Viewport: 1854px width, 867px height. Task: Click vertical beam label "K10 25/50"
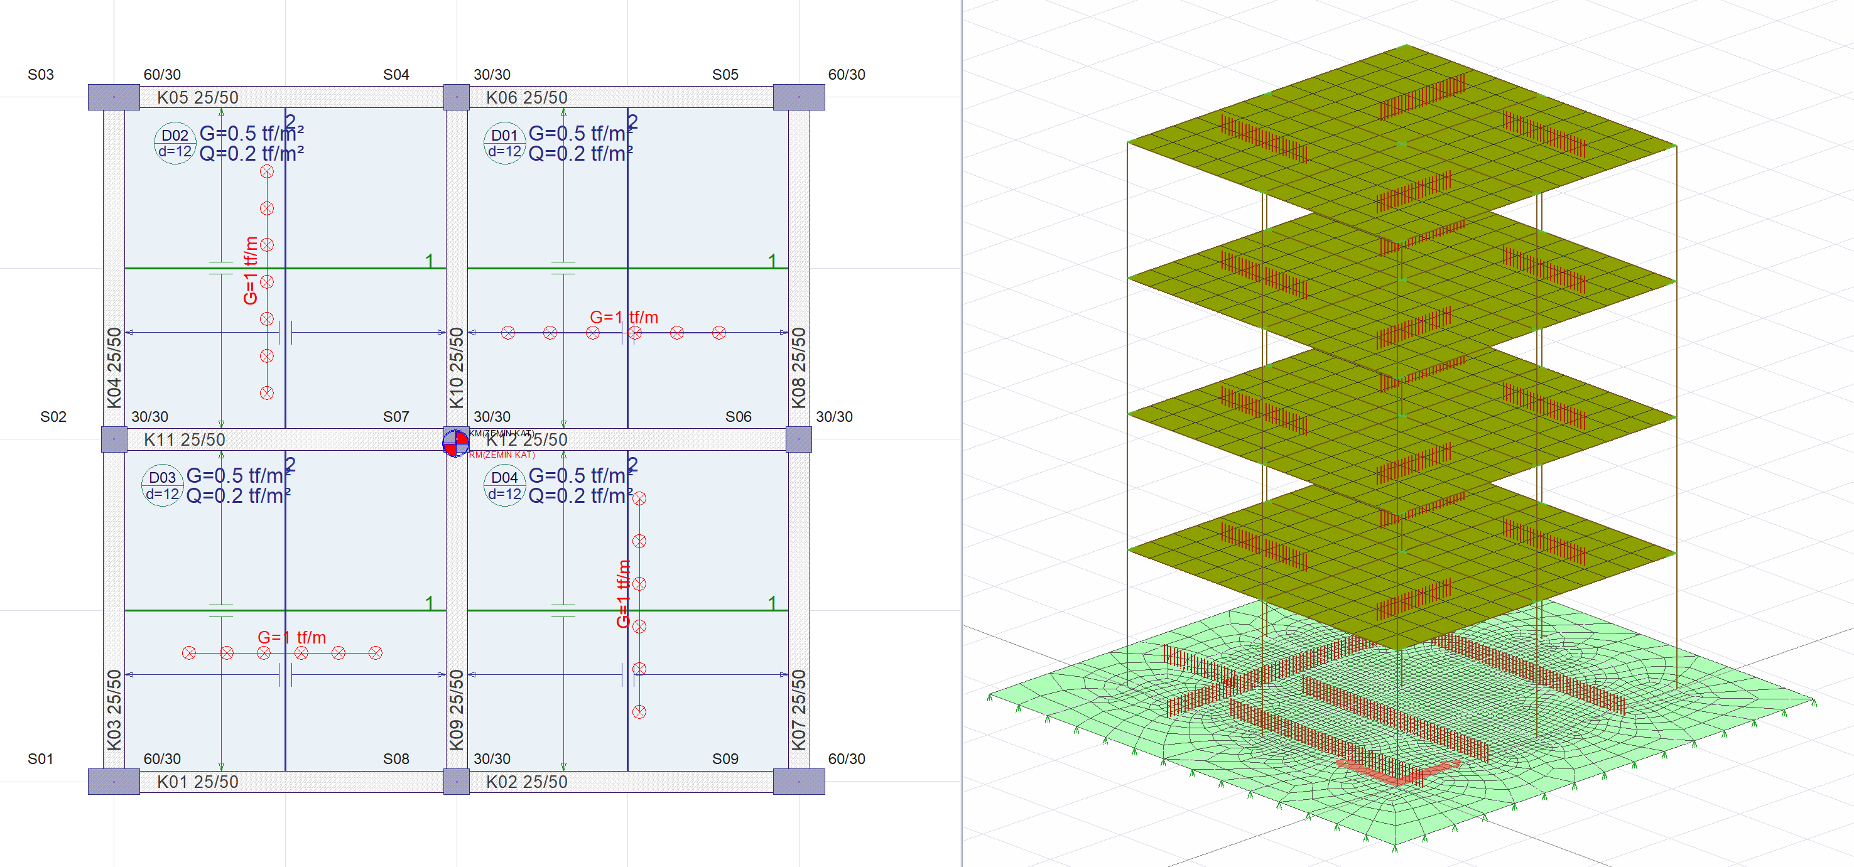coord(457,368)
